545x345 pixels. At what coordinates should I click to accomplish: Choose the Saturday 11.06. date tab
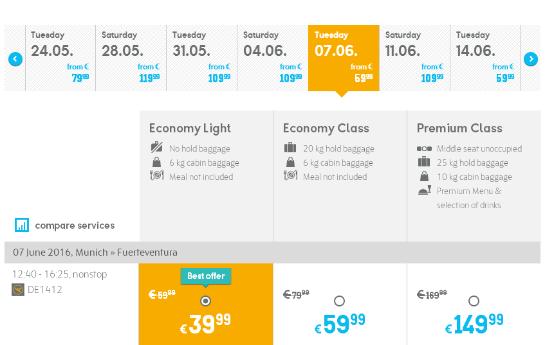point(414,58)
